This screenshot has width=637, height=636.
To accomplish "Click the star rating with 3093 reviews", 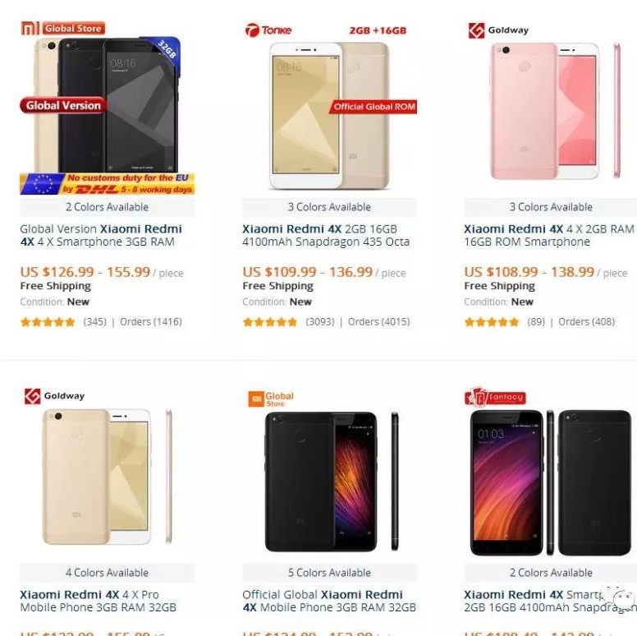I will (270, 322).
